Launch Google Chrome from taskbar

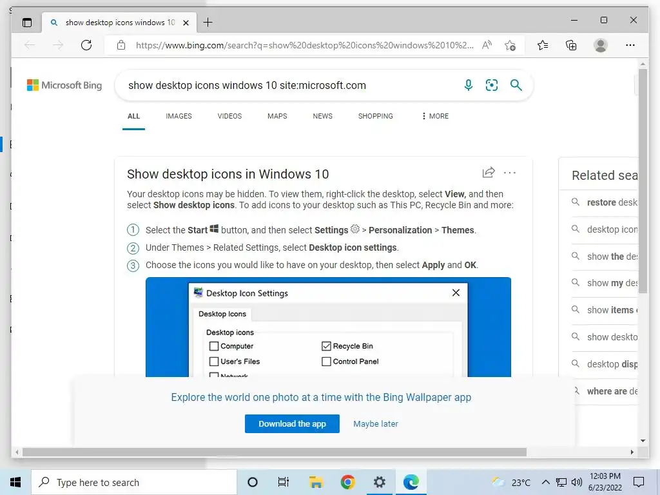(347, 482)
